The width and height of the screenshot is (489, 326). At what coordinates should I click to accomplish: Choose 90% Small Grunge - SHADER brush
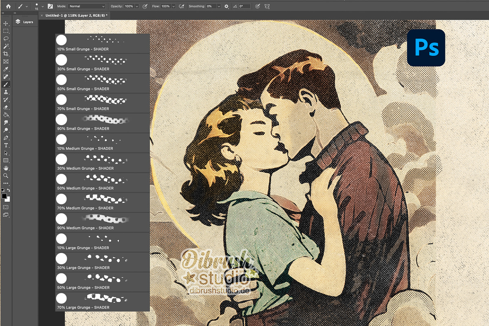102,123
